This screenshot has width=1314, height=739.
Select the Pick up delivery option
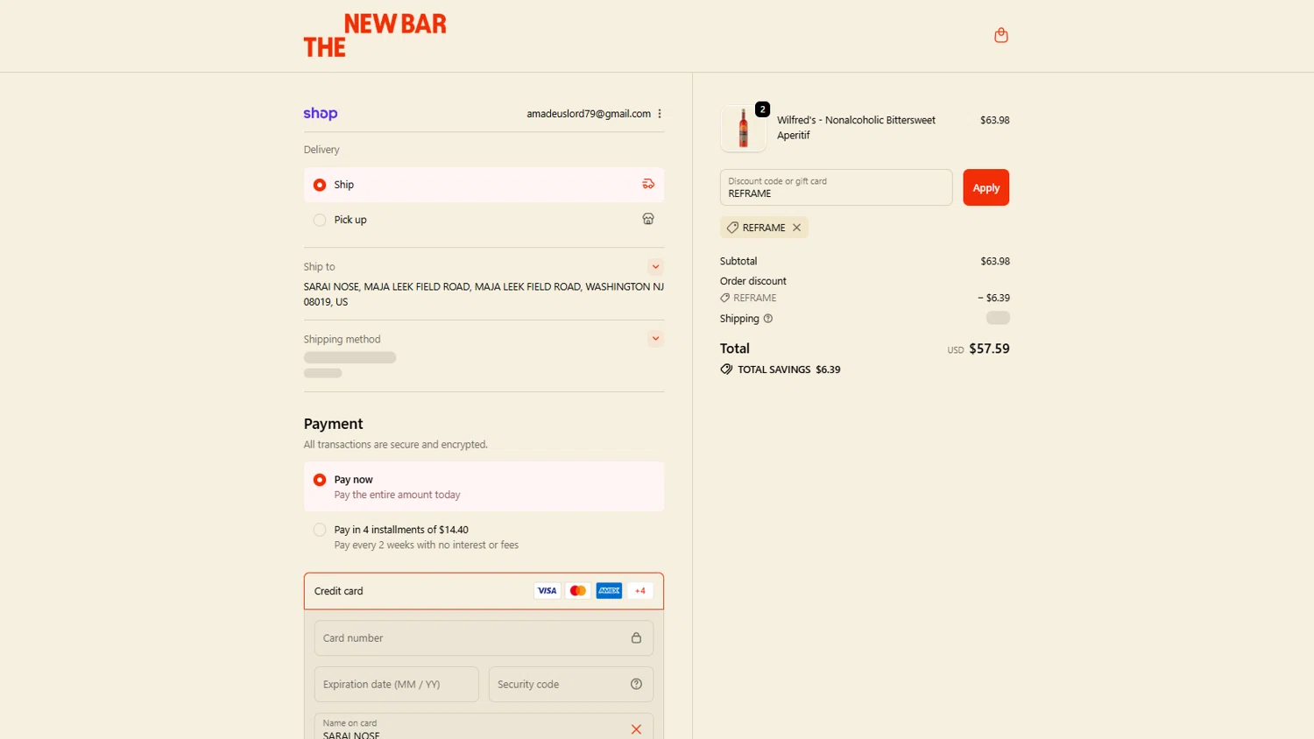pyautogui.click(x=484, y=220)
